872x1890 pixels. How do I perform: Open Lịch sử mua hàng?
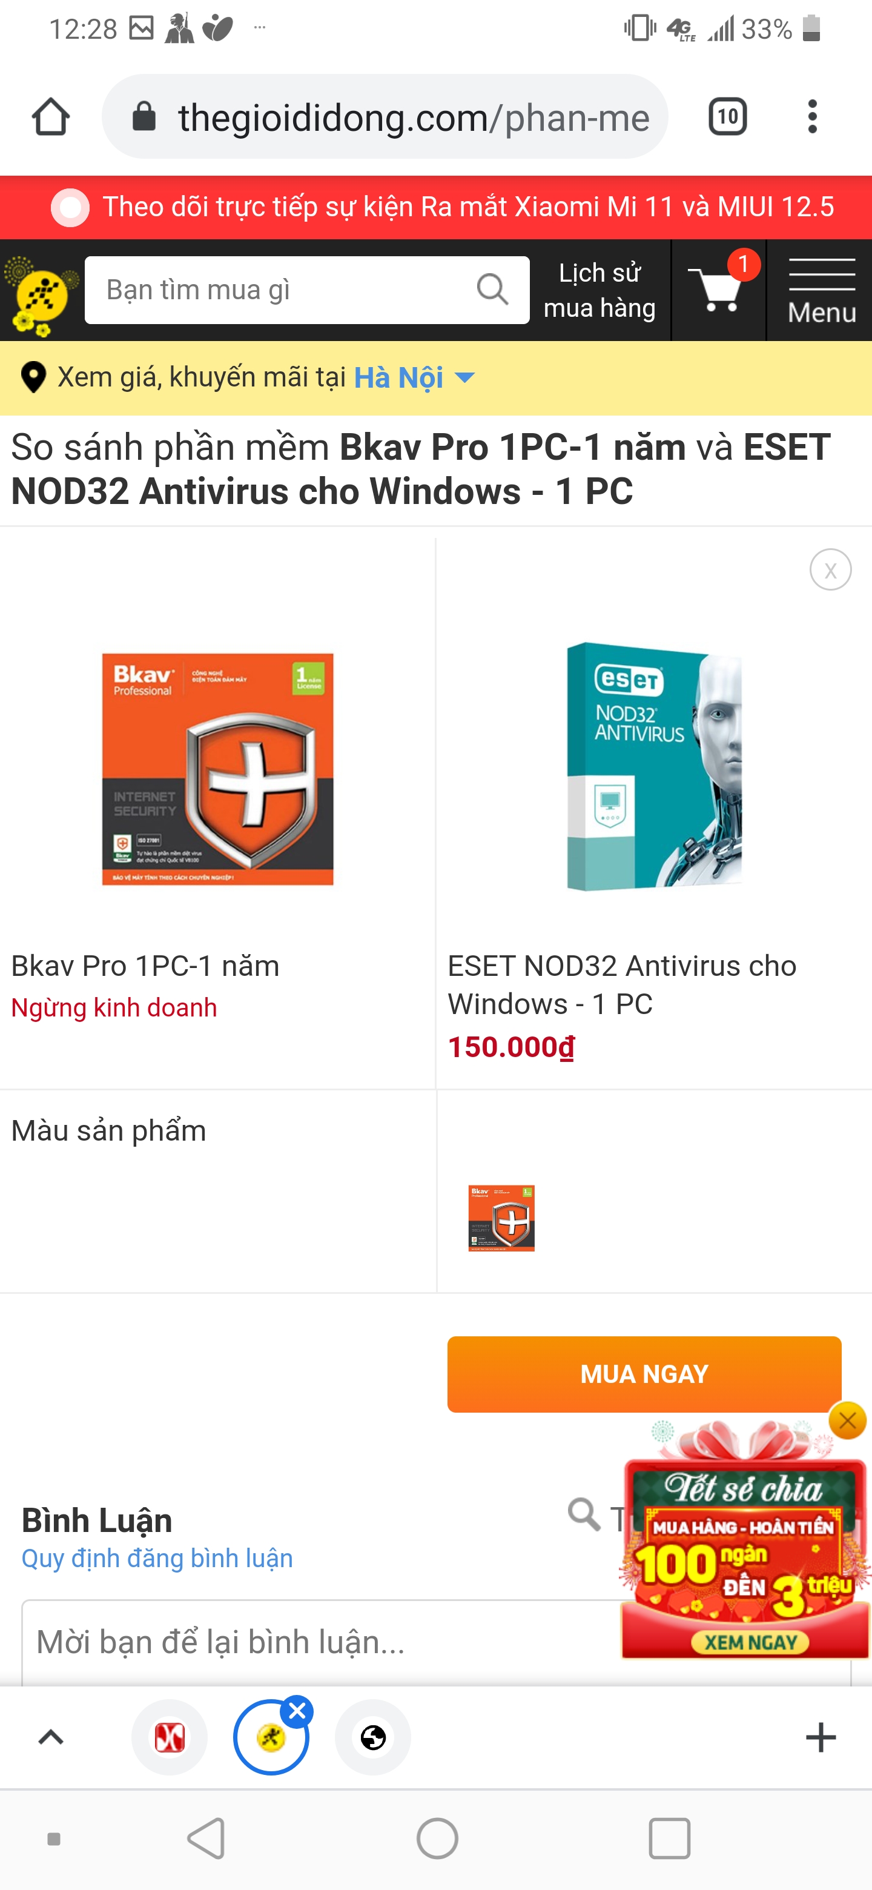coord(599,290)
